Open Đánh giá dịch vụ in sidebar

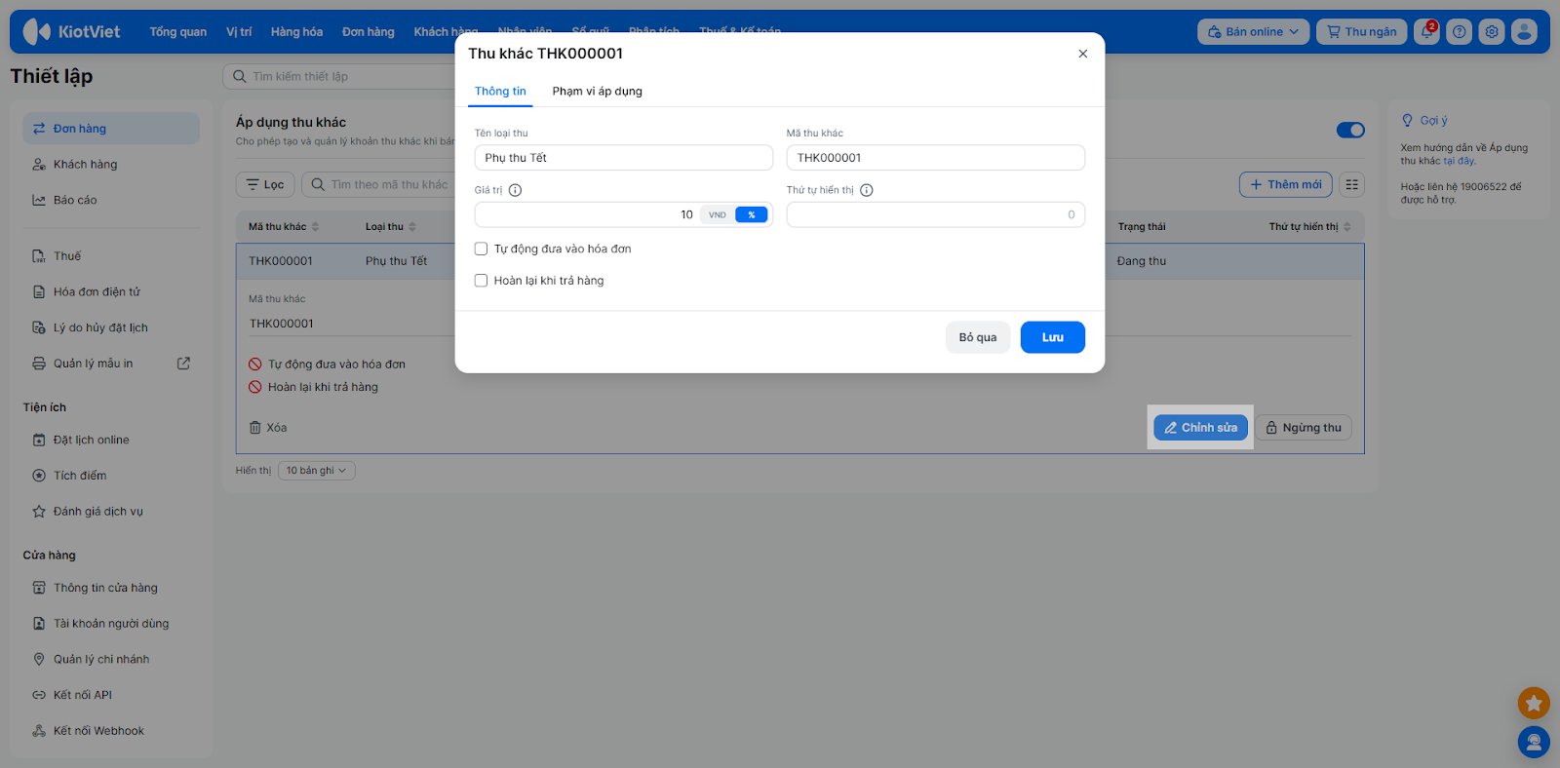coord(111,512)
